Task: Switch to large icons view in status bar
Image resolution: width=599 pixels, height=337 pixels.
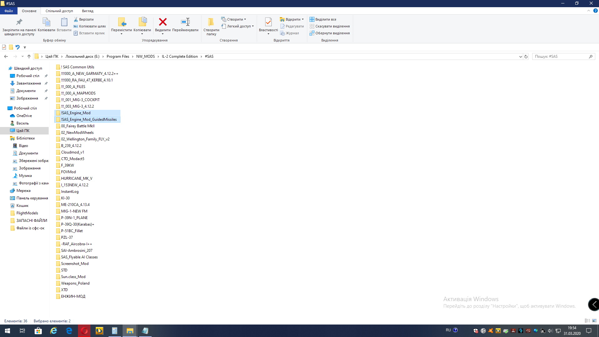Action: click(594, 321)
